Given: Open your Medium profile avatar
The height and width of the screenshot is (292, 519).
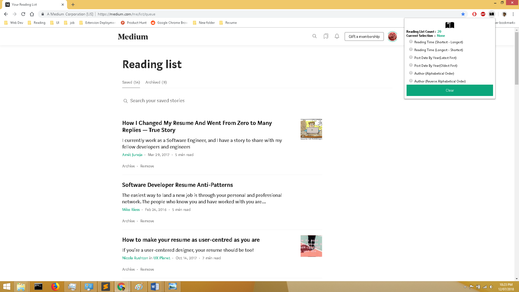Looking at the screenshot, I should [392, 36].
